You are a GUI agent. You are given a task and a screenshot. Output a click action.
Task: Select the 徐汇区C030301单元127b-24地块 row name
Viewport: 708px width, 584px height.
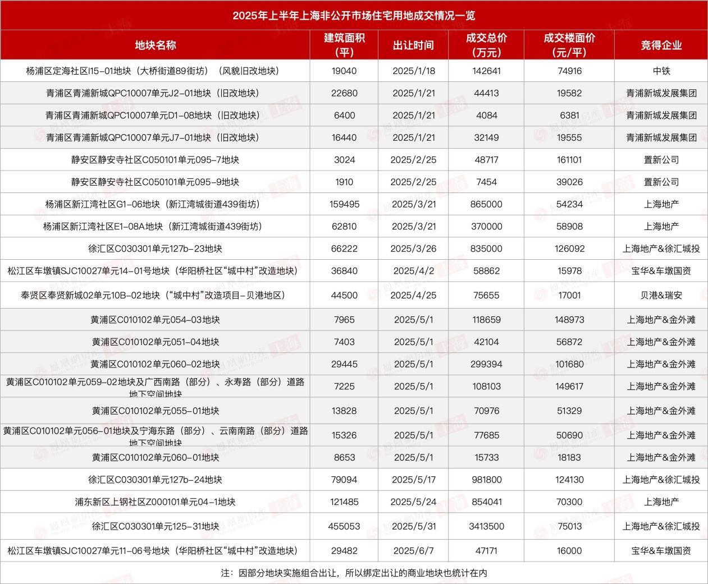(155, 480)
